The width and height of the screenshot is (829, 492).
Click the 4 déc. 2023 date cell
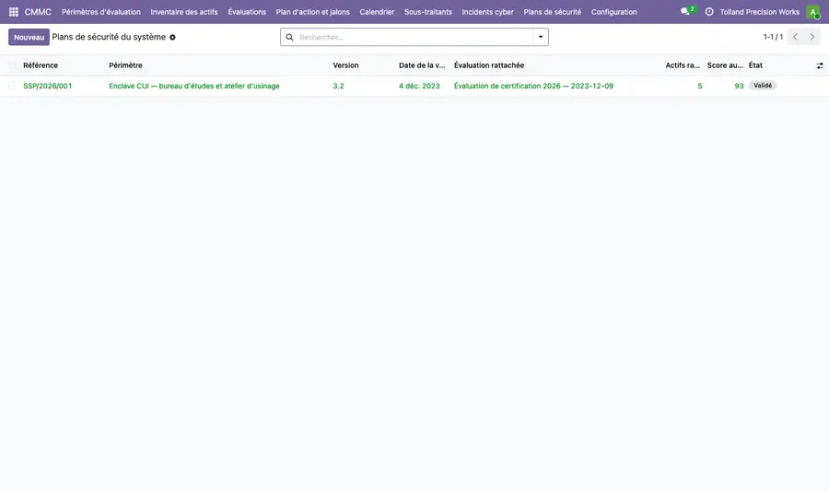tap(419, 86)
